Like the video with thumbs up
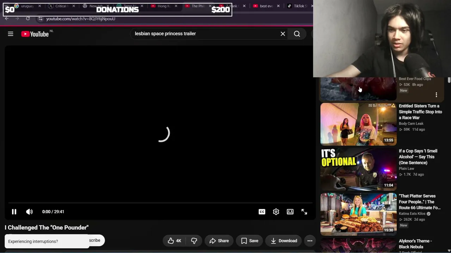Screen dimensions: 451x253 pos(174,241)
